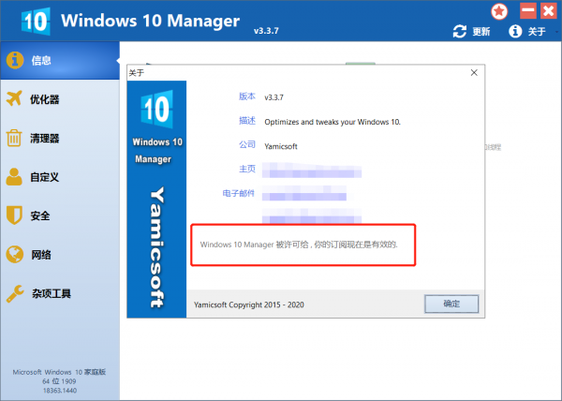Select the trash can icon for 清理器

tap(14, 138)
